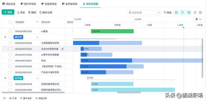206x101 pixels.
Task: Toggle the grouped bars display icon
Action: (189, 12)
